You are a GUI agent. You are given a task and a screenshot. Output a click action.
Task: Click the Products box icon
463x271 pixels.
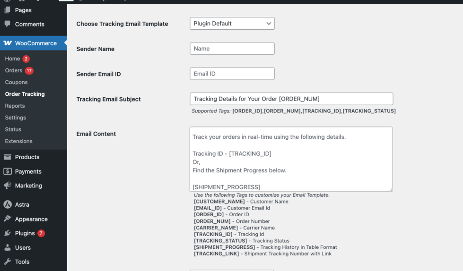(8, 157)
